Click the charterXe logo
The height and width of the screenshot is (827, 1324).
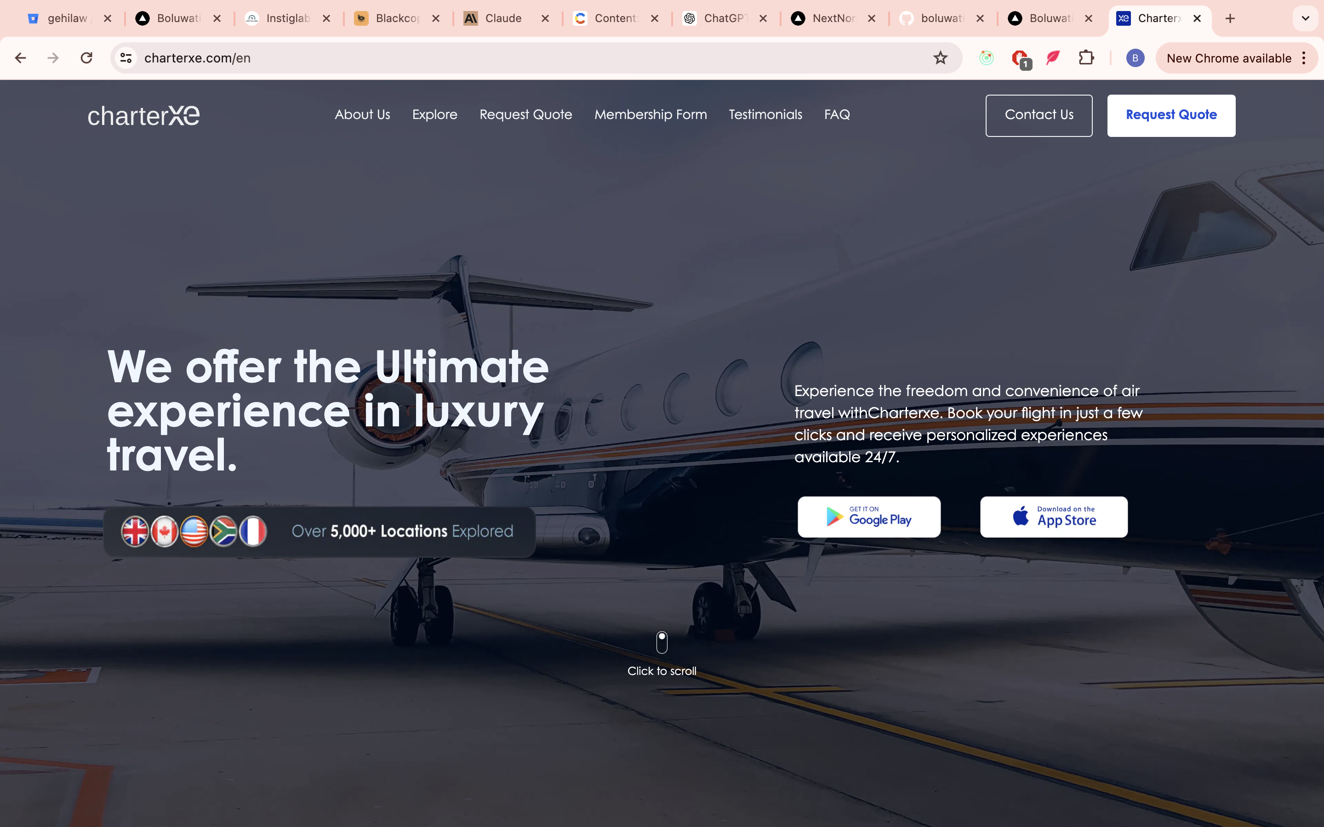144,115
